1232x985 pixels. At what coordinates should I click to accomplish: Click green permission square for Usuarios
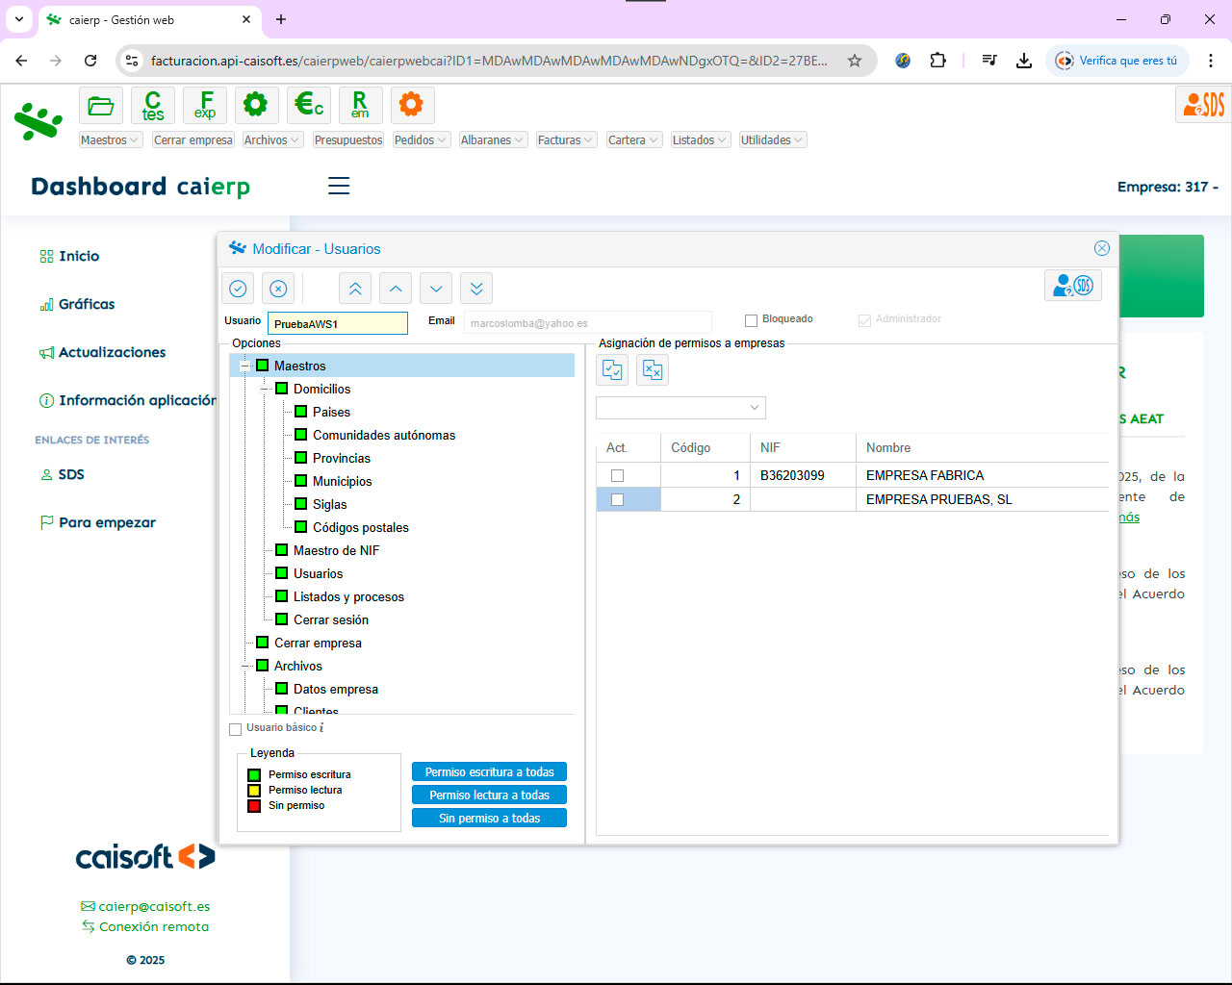point(281,573)
